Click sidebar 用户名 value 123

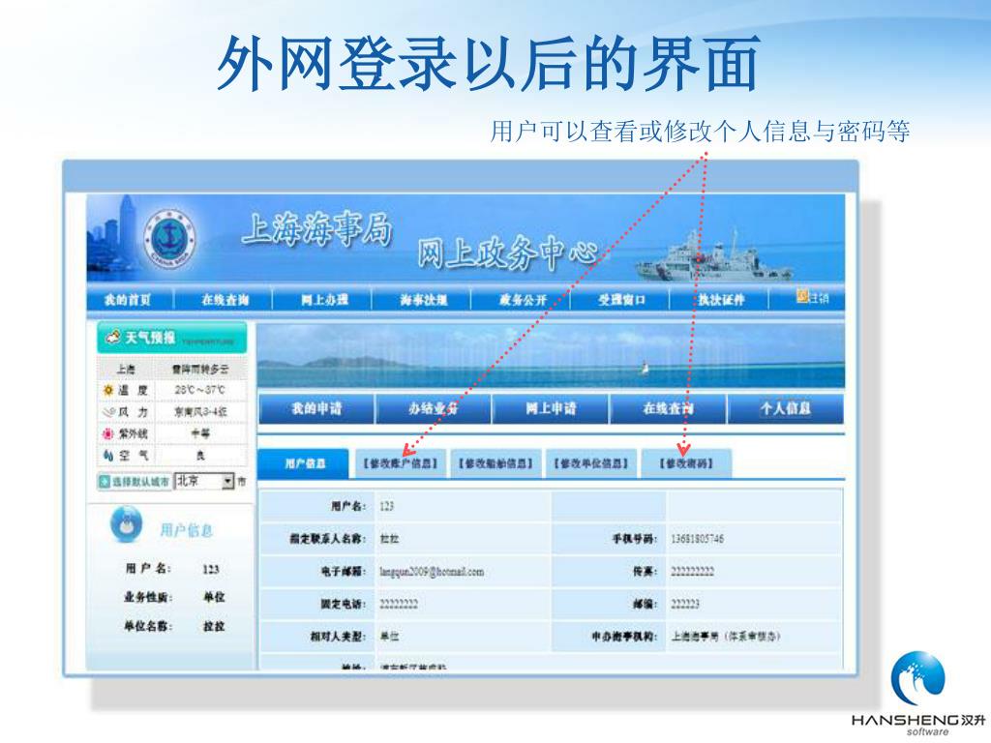pos(211,569)
